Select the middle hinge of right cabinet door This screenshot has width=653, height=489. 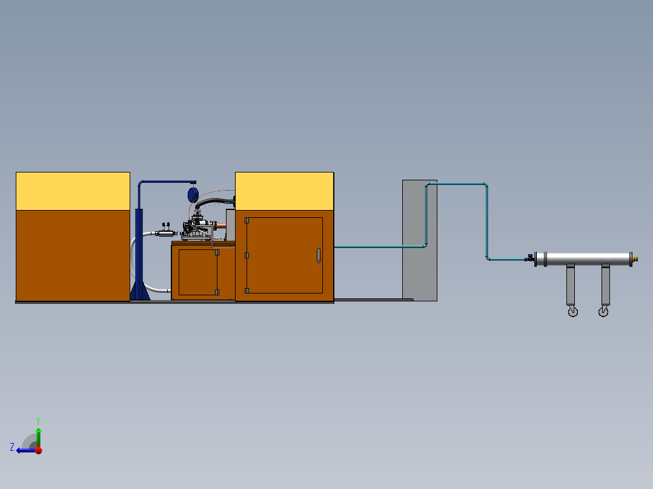pos(247,255)
